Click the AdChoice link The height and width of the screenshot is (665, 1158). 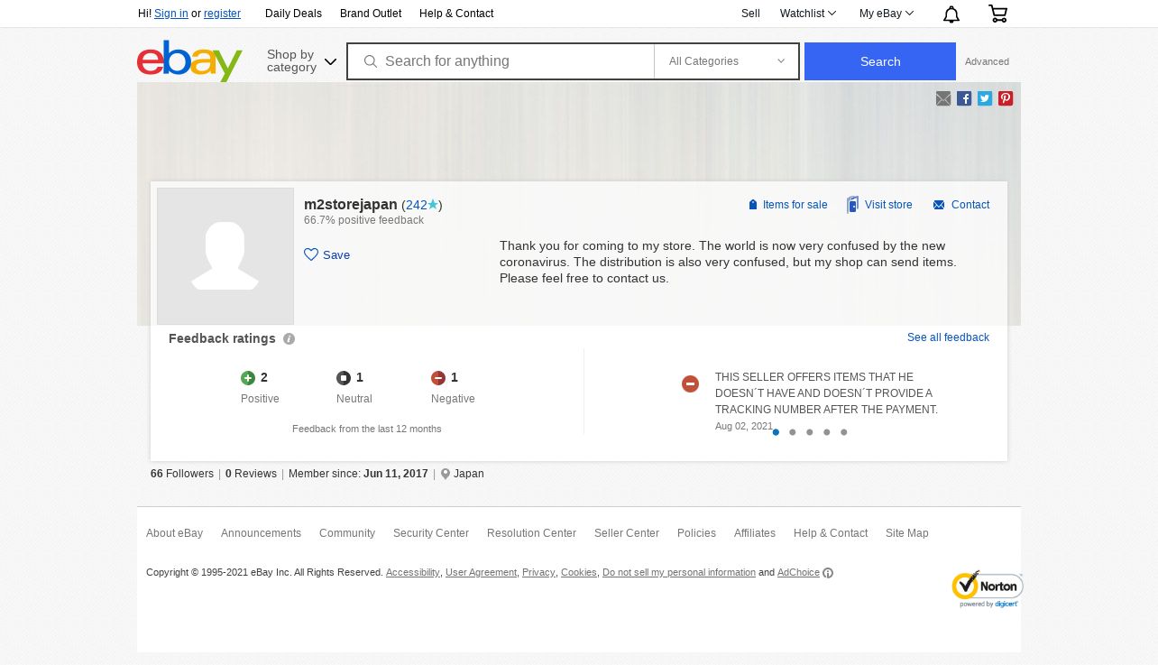tap(798, 573)
